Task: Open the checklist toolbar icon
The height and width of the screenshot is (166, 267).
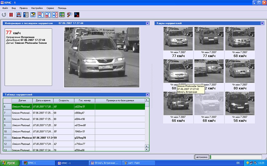Action: tap(26, 15)
